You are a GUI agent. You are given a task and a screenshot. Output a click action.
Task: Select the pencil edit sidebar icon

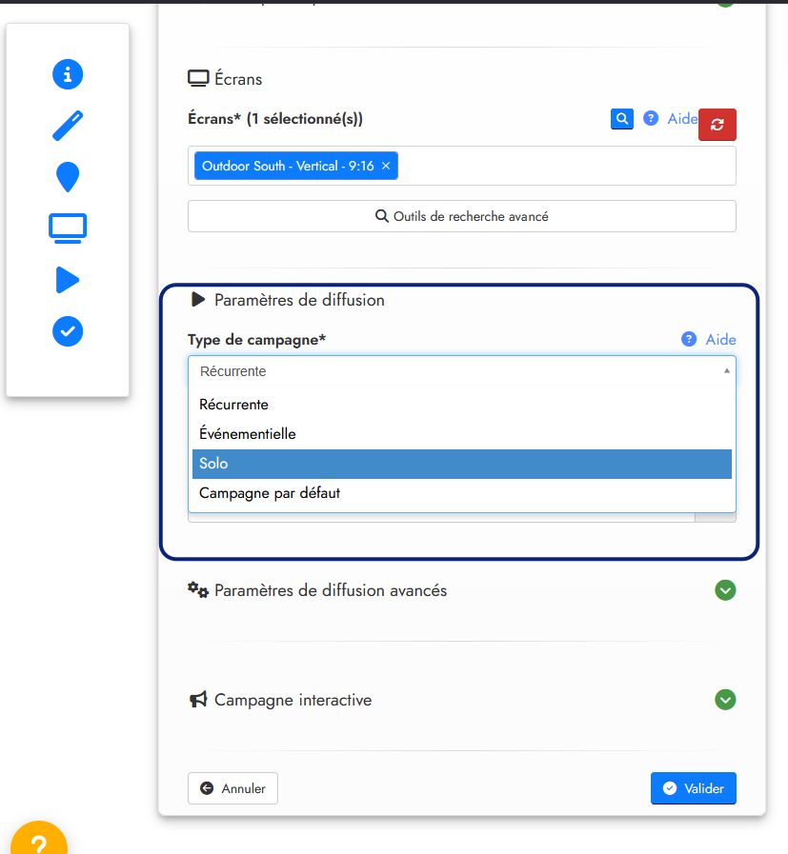pyautogui.click(x=68, y=126)
